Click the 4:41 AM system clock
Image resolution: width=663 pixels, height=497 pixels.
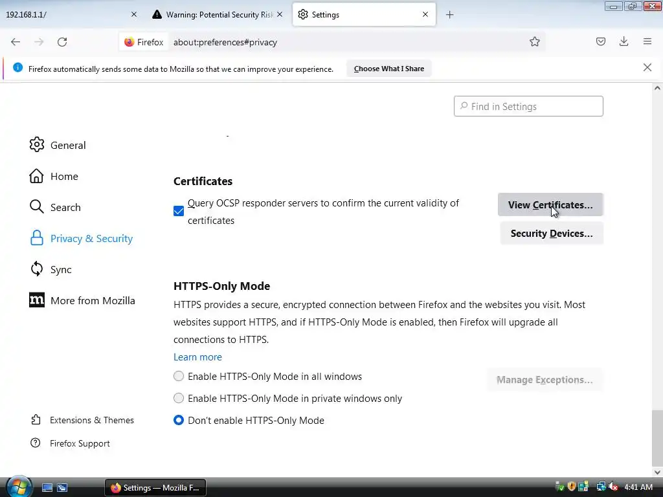coord(638,487)
